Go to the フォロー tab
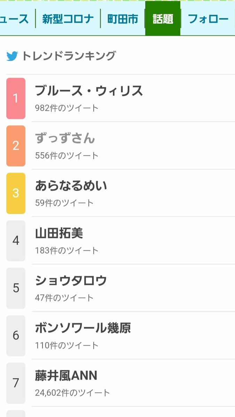This screenshot has width=235, height=417. [x=208, y=19]
